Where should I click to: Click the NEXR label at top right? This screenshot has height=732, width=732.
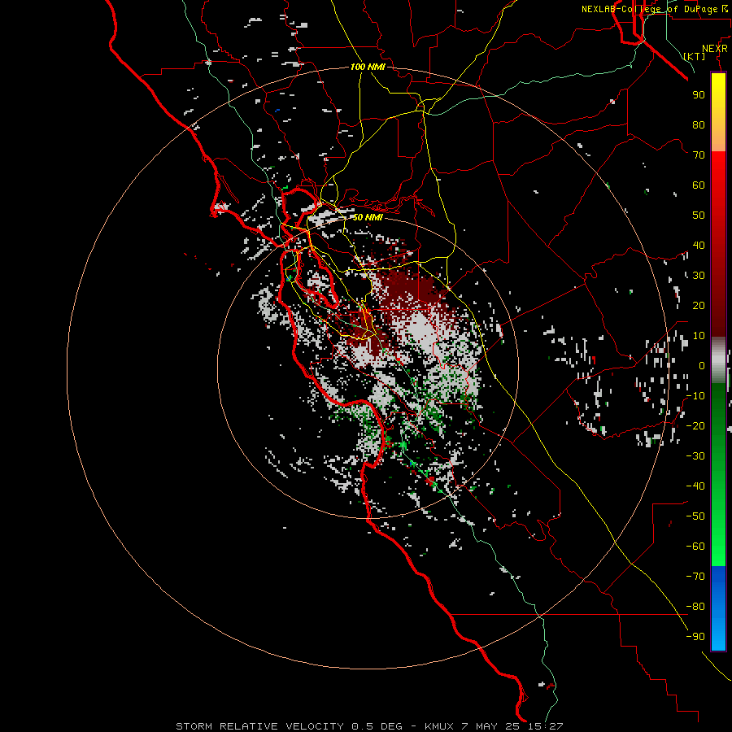(715, 49)
